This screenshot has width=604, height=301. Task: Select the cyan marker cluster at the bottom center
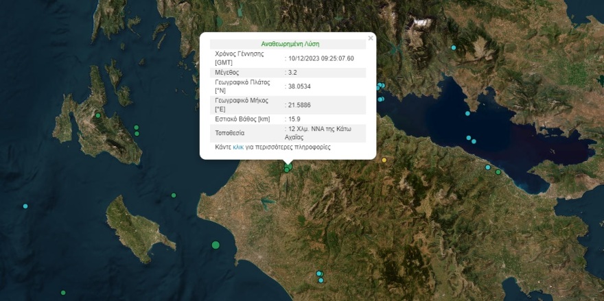319,276
